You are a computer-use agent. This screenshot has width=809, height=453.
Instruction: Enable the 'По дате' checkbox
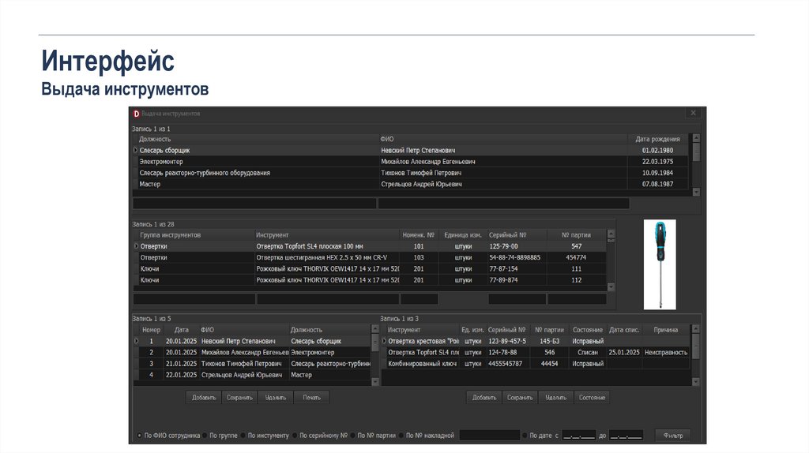click(525, 435)
